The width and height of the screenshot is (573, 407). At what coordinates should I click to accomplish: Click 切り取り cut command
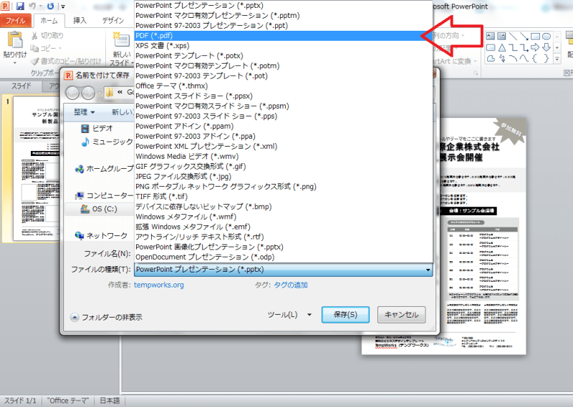pyautogui.click(x=47, y=36)
